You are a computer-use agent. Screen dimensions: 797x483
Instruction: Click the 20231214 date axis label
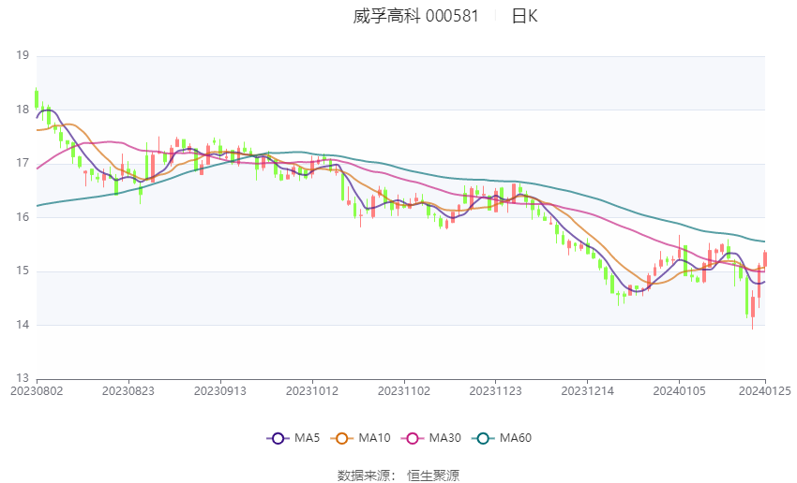pyautogui.click(x=588, y=391)
